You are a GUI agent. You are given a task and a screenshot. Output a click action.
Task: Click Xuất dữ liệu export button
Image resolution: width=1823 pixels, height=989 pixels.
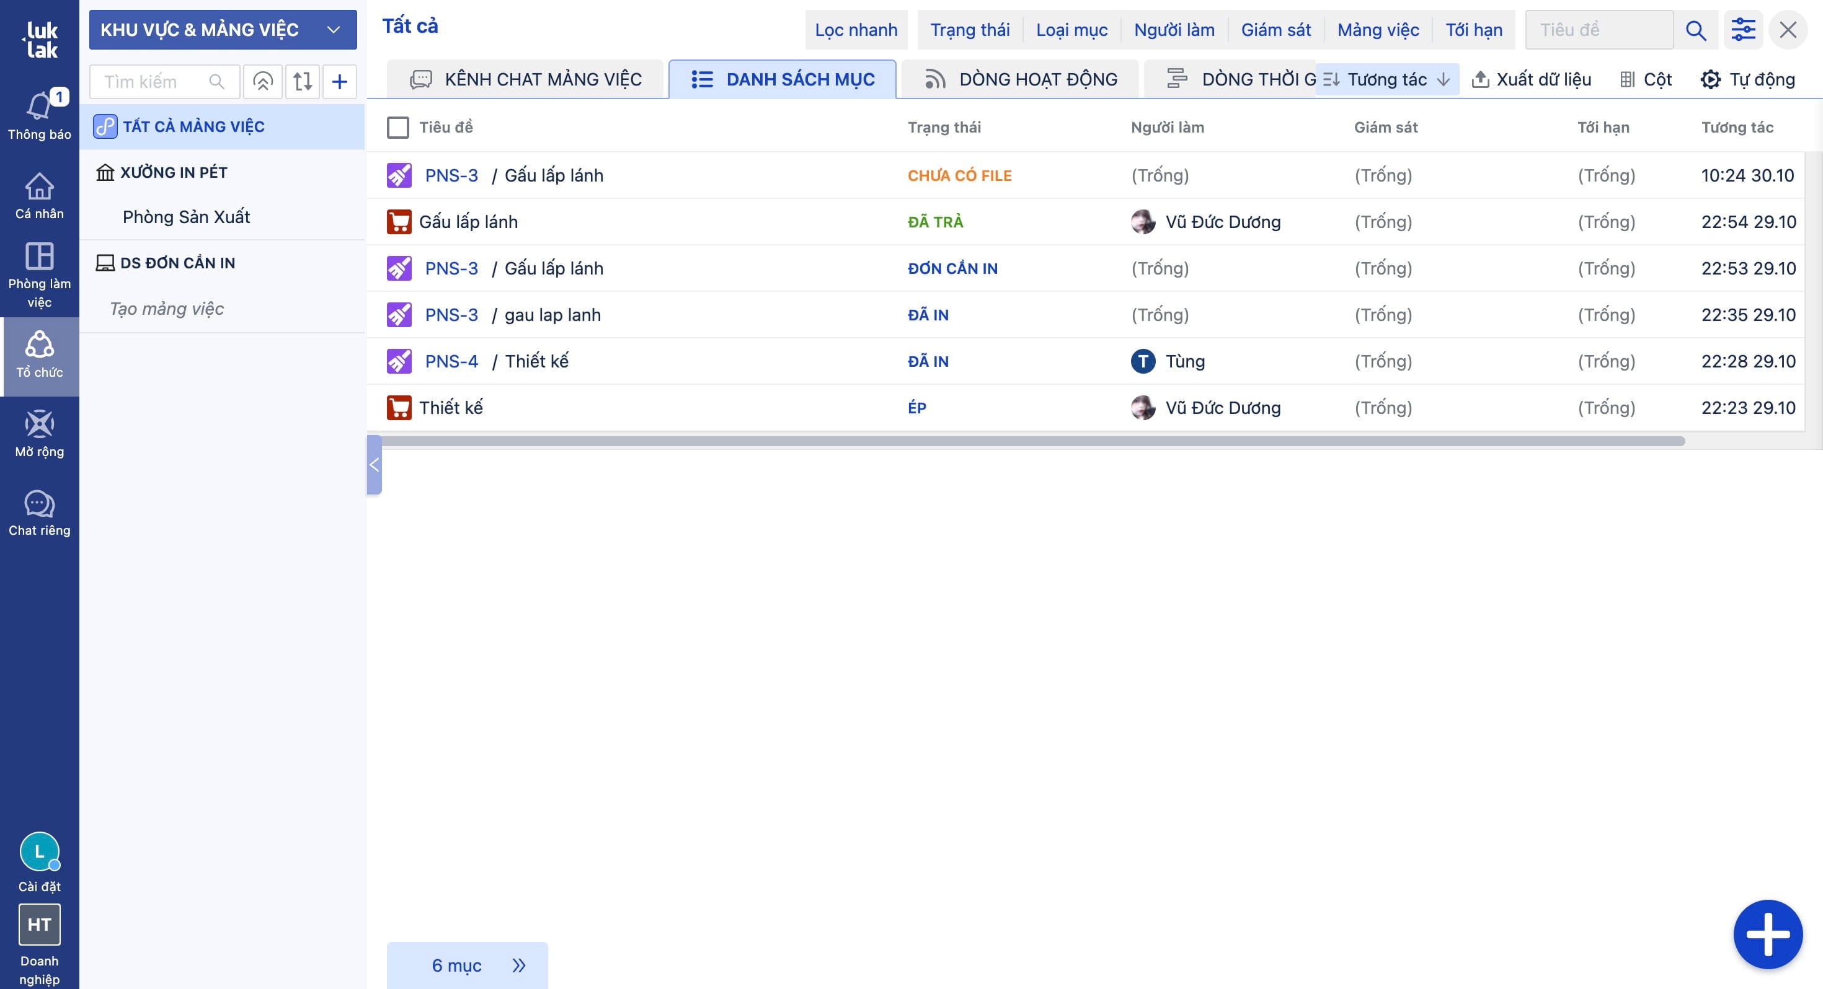(1532, 79)
